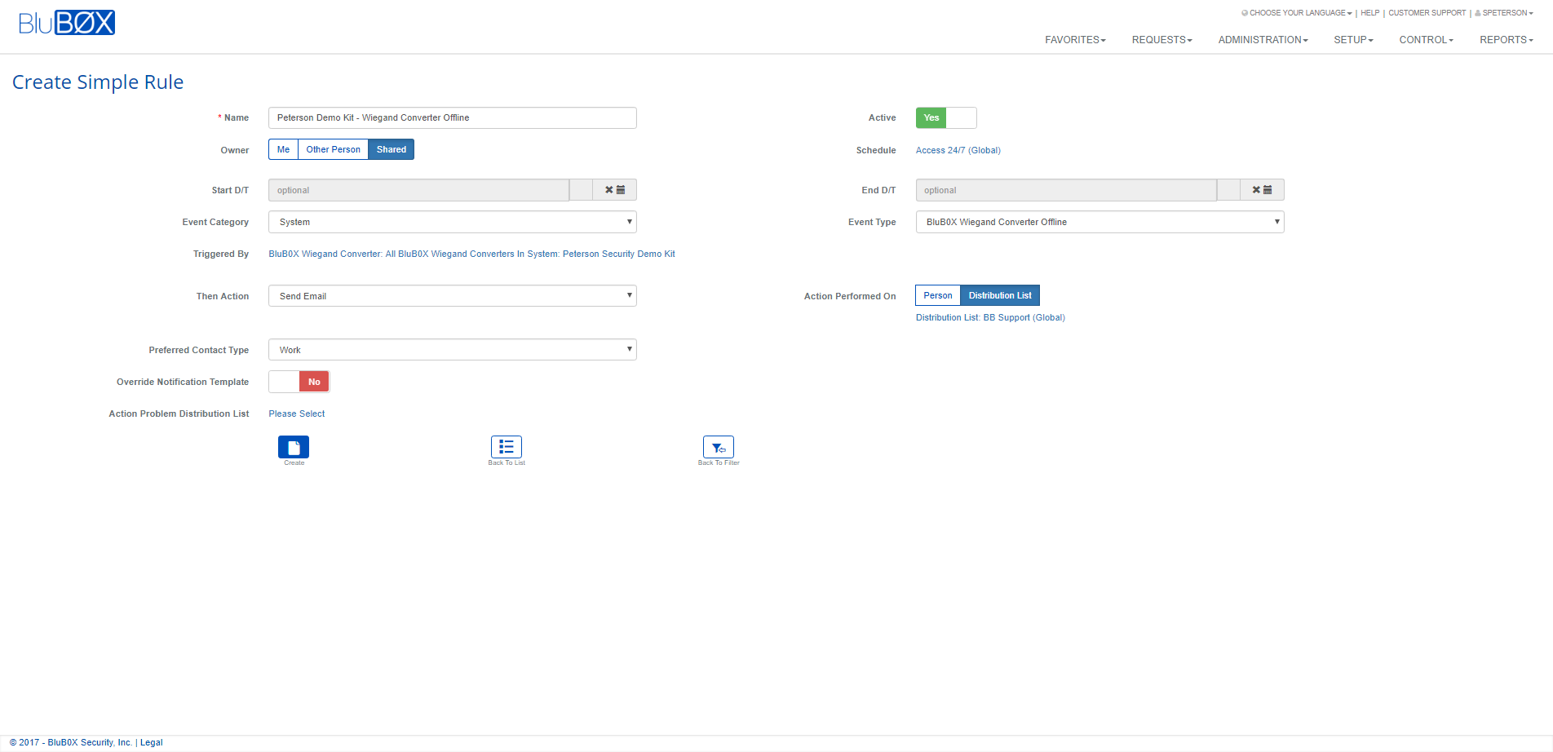Open the Event Category dropdown

[x=452, y=221]
